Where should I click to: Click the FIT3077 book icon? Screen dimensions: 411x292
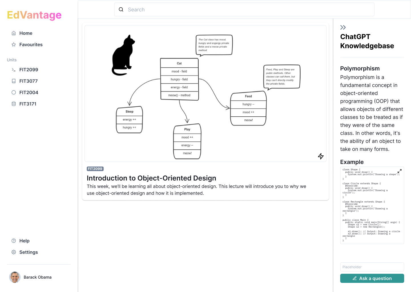(x=14, y=81)
